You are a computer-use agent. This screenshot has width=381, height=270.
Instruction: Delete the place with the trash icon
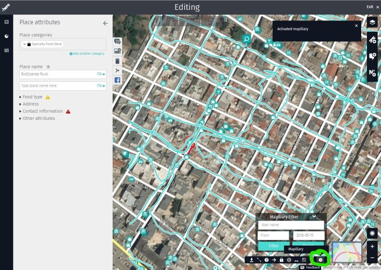pos(117,61)
